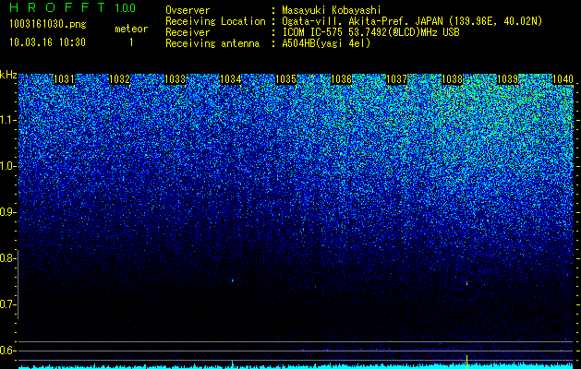Click the 1.0 frequency axis label
581x369 pixels.
tap(7, 166)
